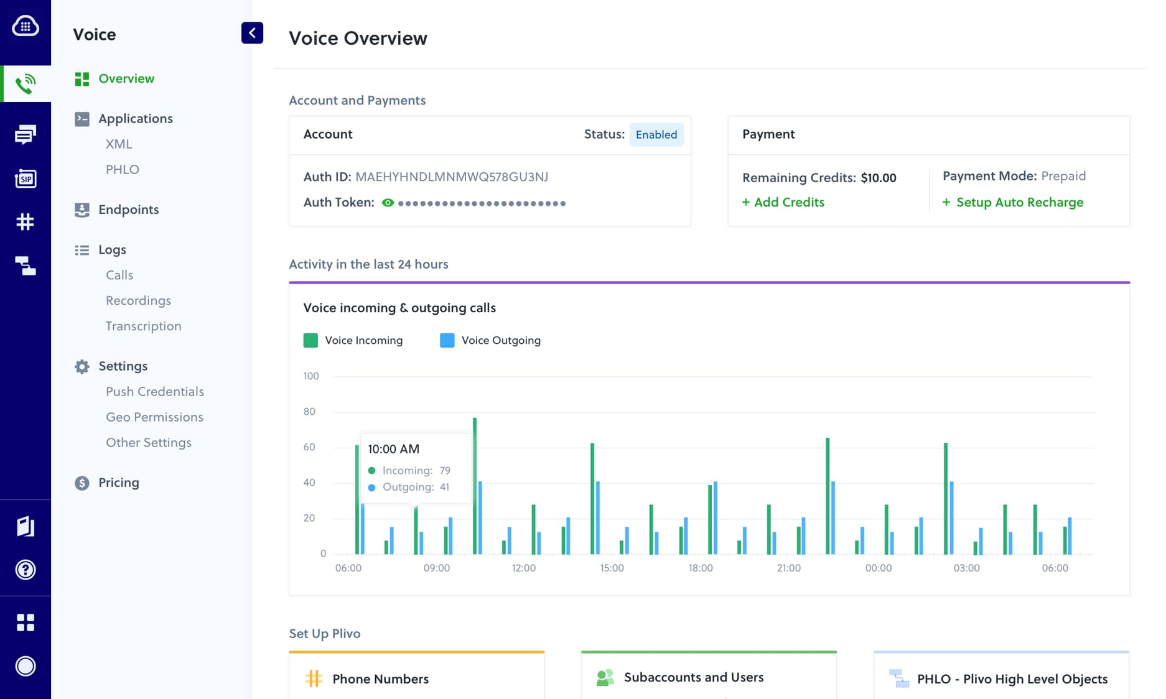
Task: Open the documentation book icon
Action: (x=26, y=526)
